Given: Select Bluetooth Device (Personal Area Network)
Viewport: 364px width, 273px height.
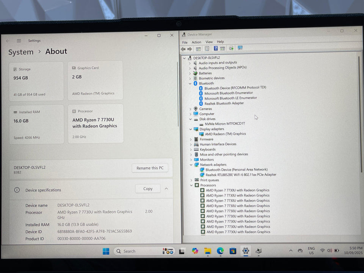Looking at the screenshot, I should tap(236, 170).
